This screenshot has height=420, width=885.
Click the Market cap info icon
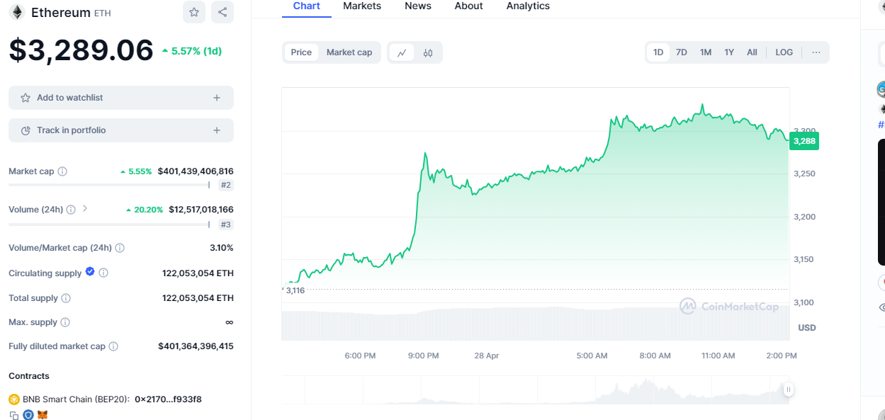[62, 171]
